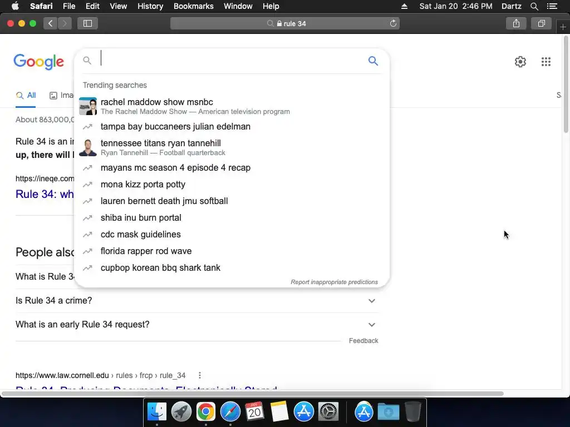Show all tabs overview icon
Viewport: 570px width, 427px height.
pyautogui.click(x=541, y=23)
